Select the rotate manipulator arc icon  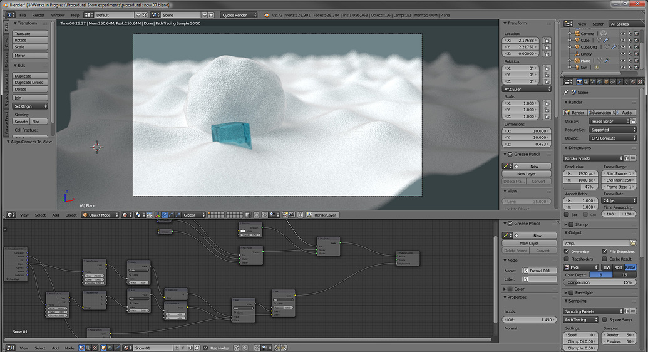coord(171,215)
